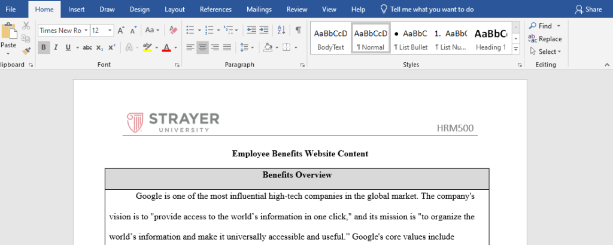Click the Tell me what you want search box
The height and width of the screenshot is (245, 613).
click(x=432, y=9)
